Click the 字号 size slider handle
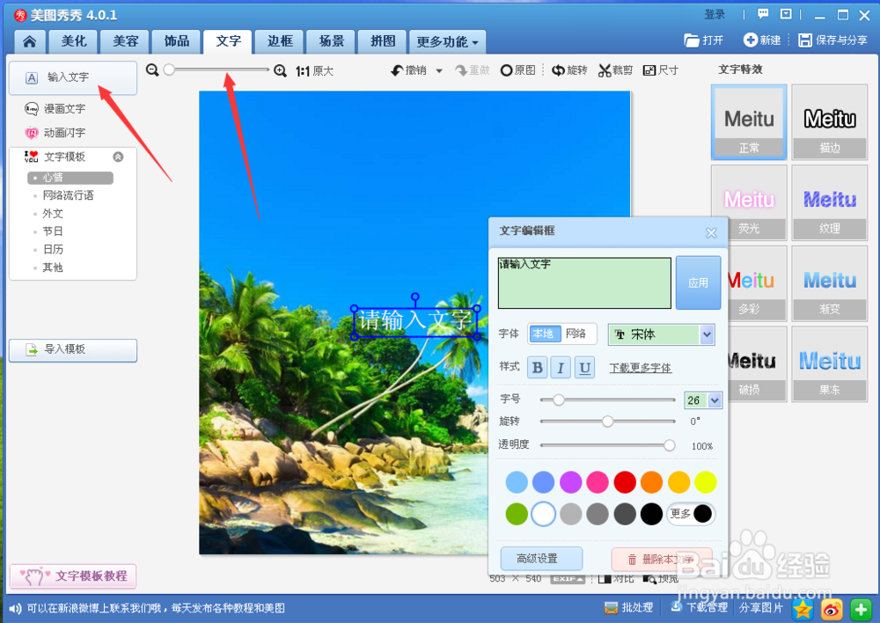The width and height of the screenshot is (880, 623). click(x=559, y=399)
